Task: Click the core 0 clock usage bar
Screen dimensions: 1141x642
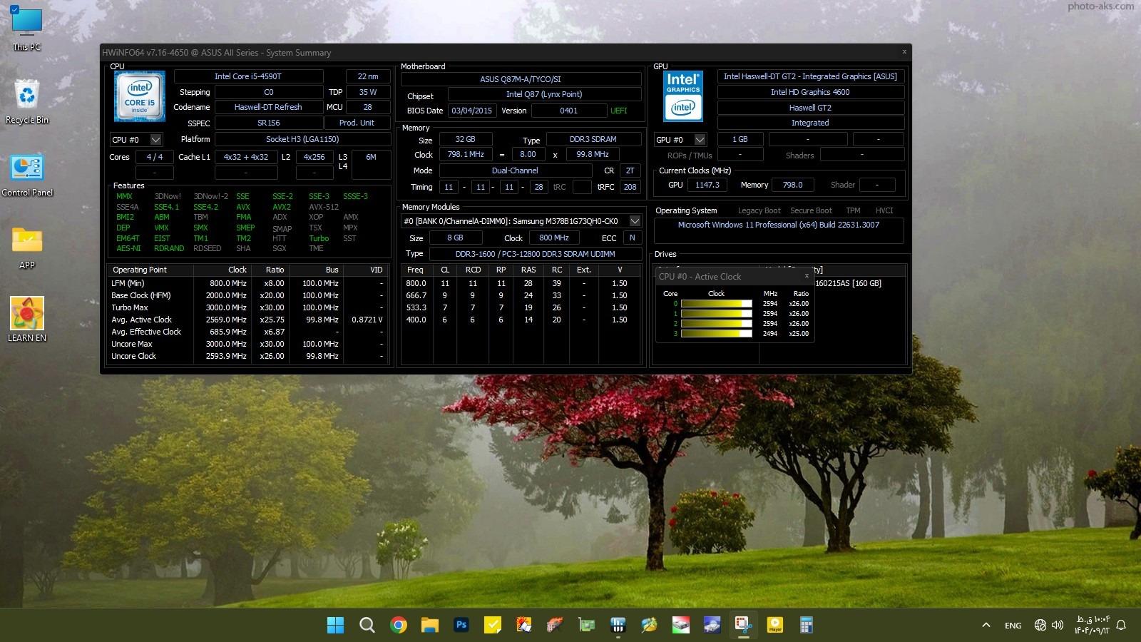Action: 716,304
